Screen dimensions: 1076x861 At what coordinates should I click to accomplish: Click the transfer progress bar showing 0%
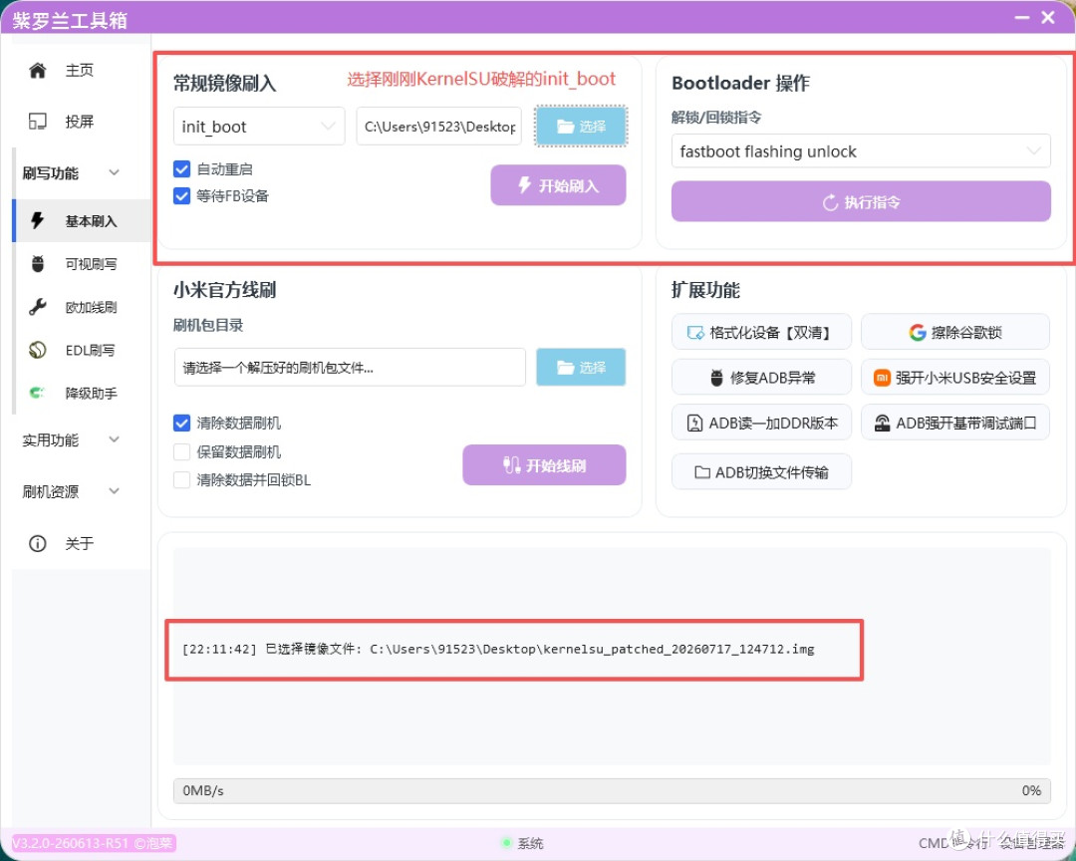pyautogui.click(x=612, y=791)
